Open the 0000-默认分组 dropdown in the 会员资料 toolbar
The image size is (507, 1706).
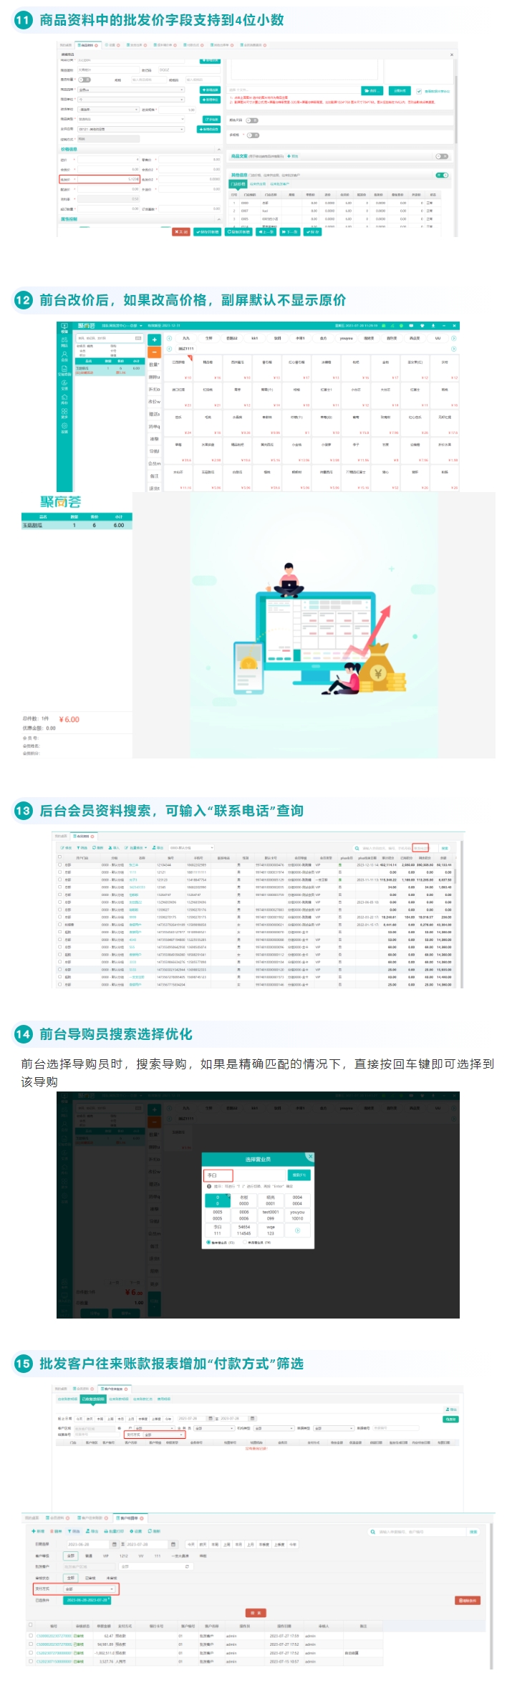(191, 848)
